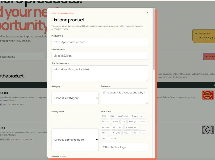
Task: Select the Vue tech tag
Action: coord(123,122)
